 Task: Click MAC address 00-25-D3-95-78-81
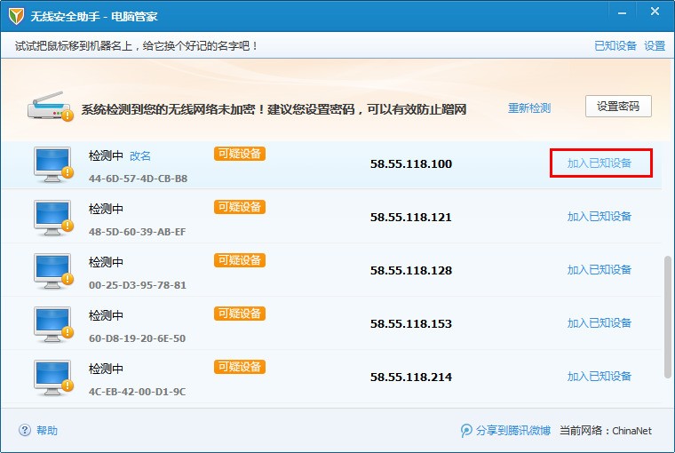click(x=138, y=285)
